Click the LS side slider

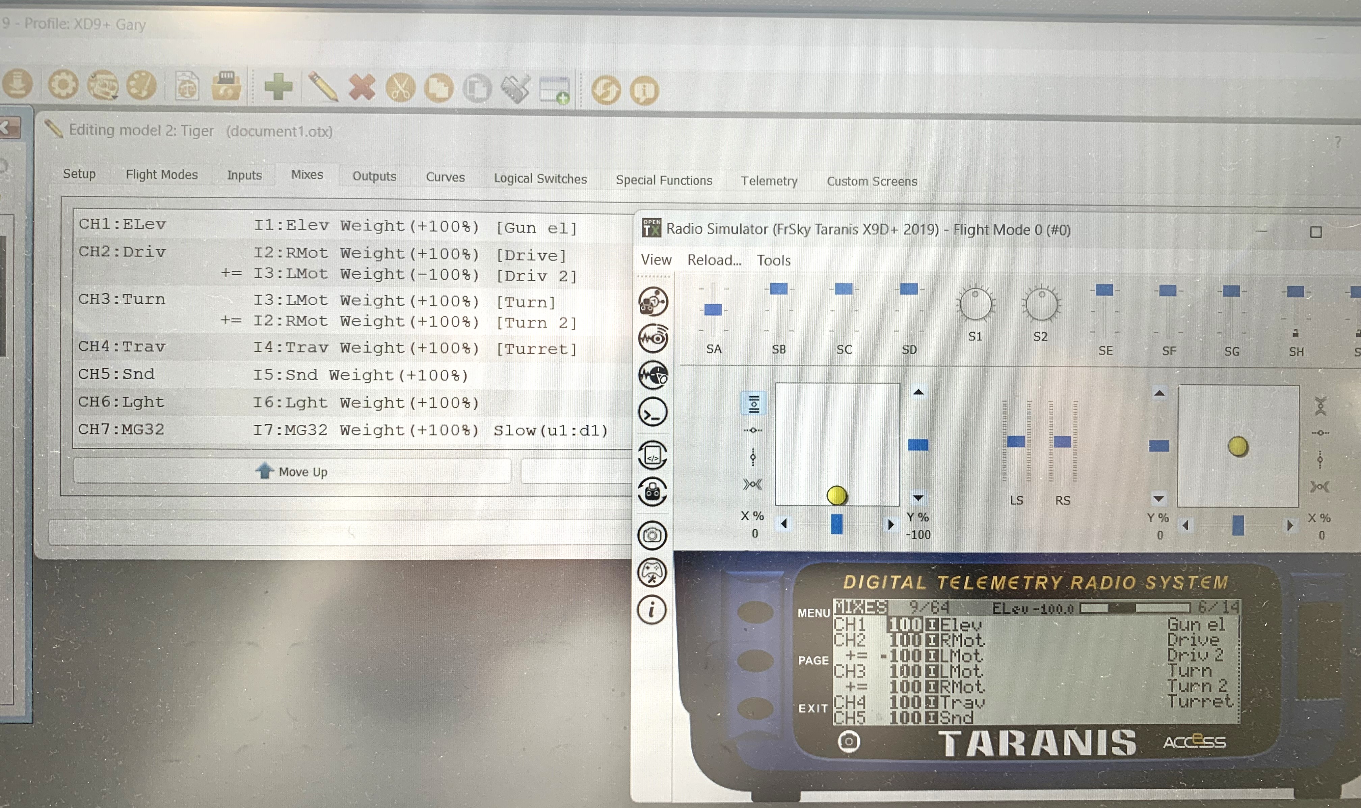(1016, 442)
